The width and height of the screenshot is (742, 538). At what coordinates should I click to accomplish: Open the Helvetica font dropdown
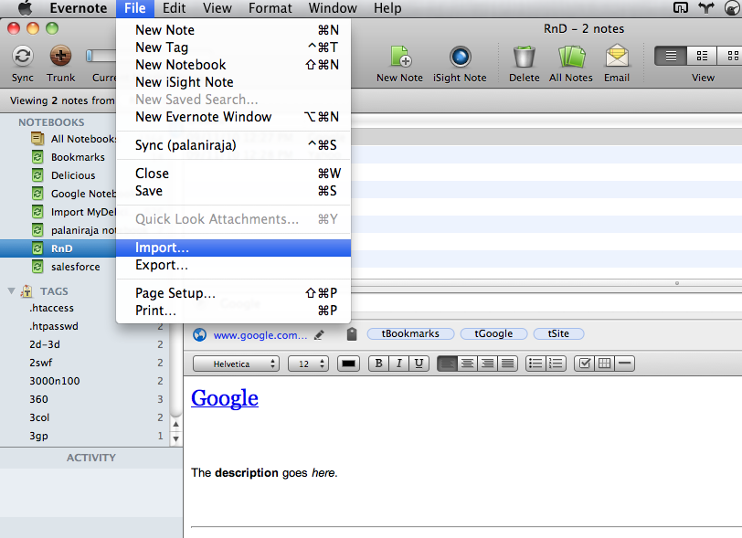[x=236, y=364]
